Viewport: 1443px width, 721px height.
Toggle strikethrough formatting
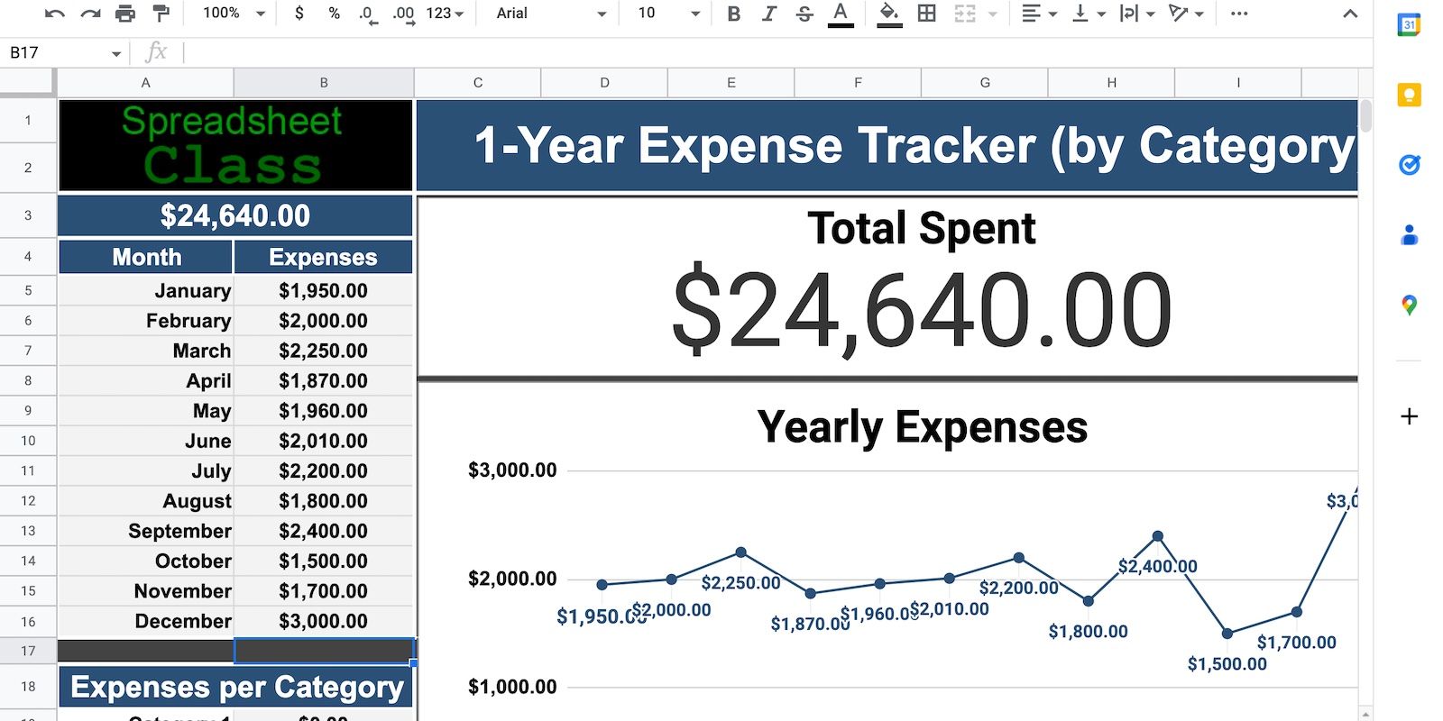click(x=804, y=14)
